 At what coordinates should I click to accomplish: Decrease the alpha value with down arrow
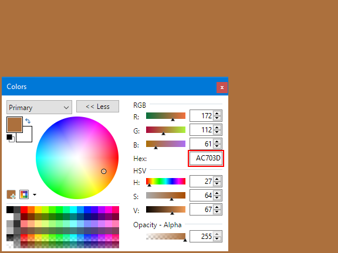click(x=217, y=239)
